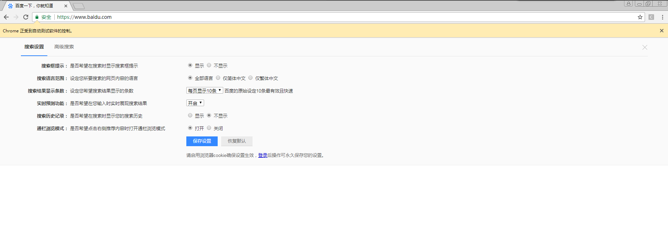Screen dimensions: 668x237
Task: Click the description 设定您希望搜索结果显示的条数
Action: tap(102, 91)
